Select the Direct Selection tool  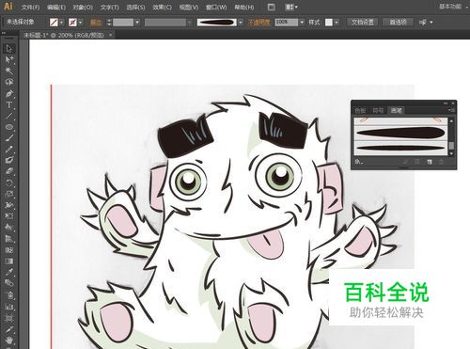coord(9,59)
